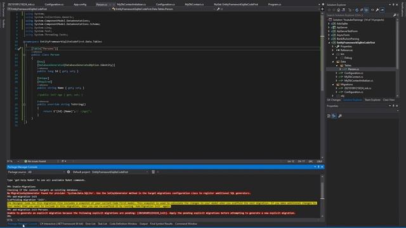Open C# Interactive window tab

(62, 224)
